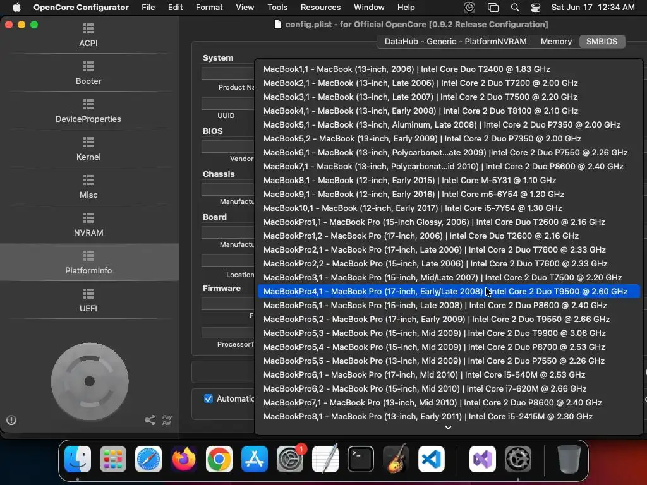This screenshot has height=485, width=647.
Task: Toggle the Automatic checkbox
Action: 209,399
